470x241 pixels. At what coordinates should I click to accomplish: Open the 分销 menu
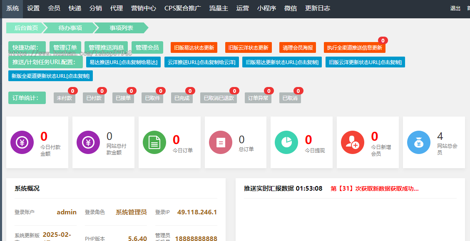[95, 8]
